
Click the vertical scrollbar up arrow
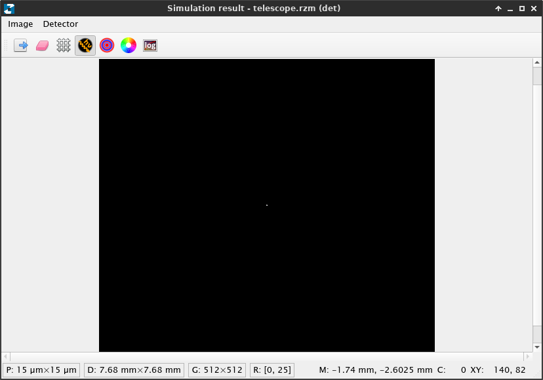pyautogui.click(x=537, y=63)
